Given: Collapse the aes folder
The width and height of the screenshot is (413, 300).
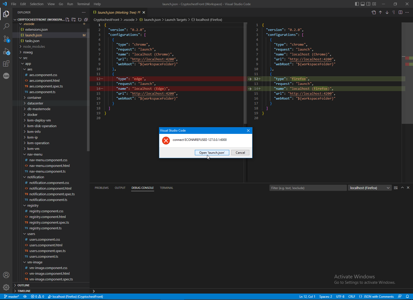Looking at the screenshot, I should point(49,69).
